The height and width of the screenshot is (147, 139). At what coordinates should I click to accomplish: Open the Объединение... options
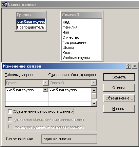pos(119,98)
